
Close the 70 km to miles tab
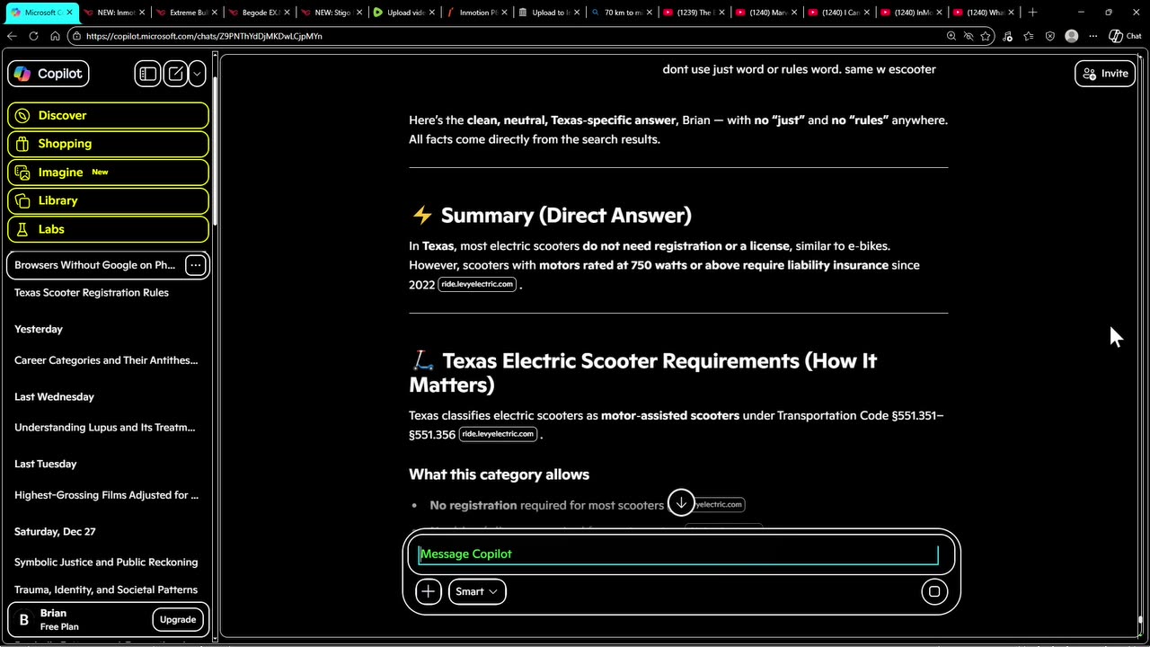[x=650, y=13]
